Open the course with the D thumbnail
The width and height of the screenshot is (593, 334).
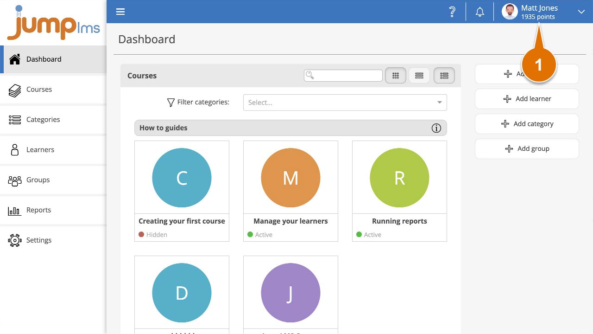[182, 293]
